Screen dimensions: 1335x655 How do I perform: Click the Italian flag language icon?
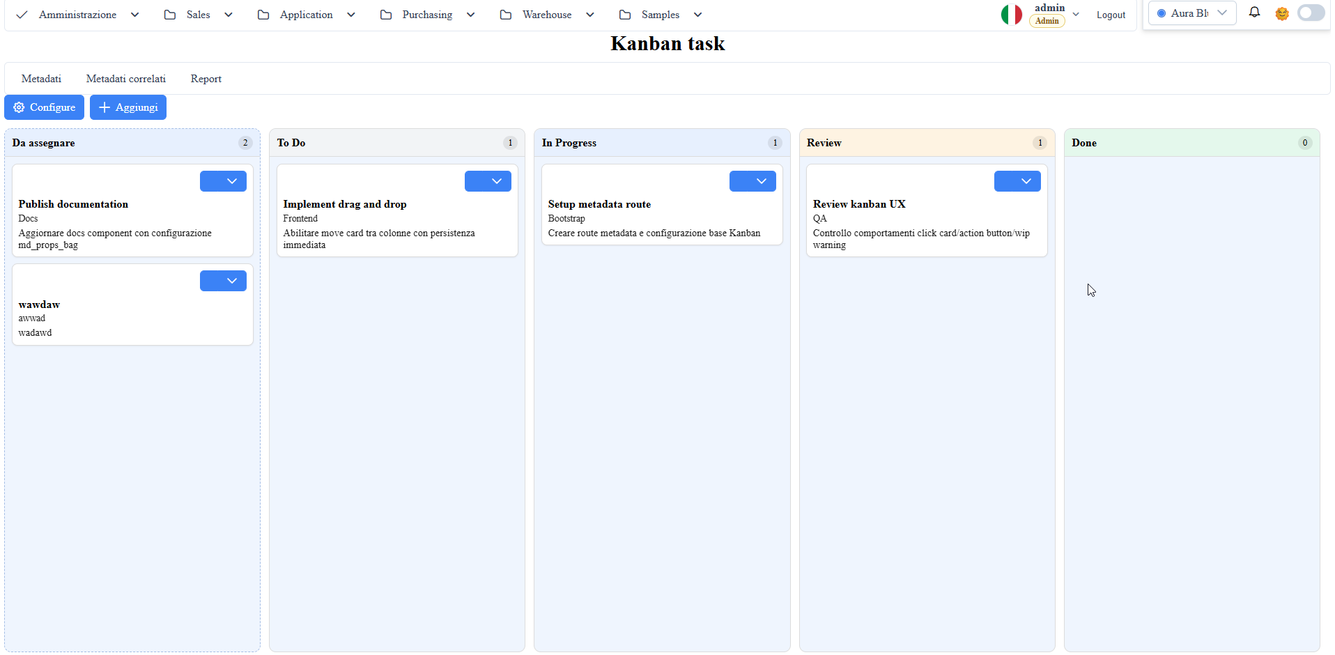click(x=1011, y=14)
